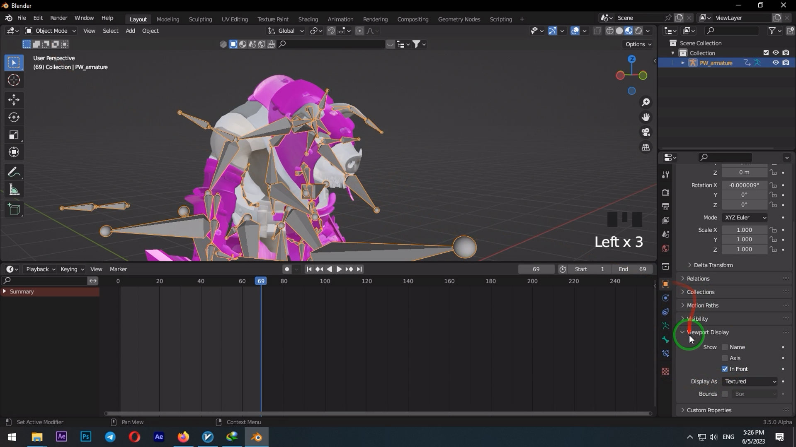Activate the Move tool in the toolbar
Image resolution: width=796 pixels, height=447 pixels.
point(14,99)
